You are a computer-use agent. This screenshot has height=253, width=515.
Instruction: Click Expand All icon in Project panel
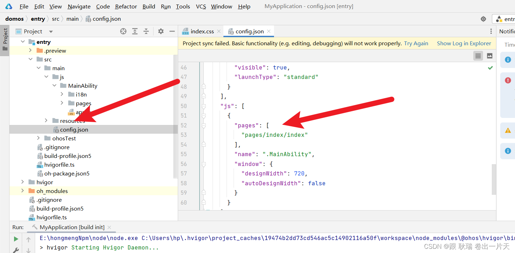[135, 31]
